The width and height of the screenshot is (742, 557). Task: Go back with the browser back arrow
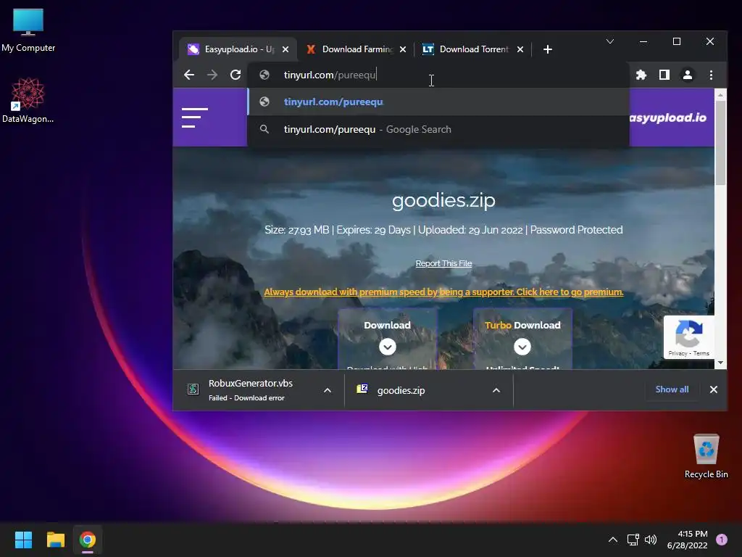click(x=189, y=75)
